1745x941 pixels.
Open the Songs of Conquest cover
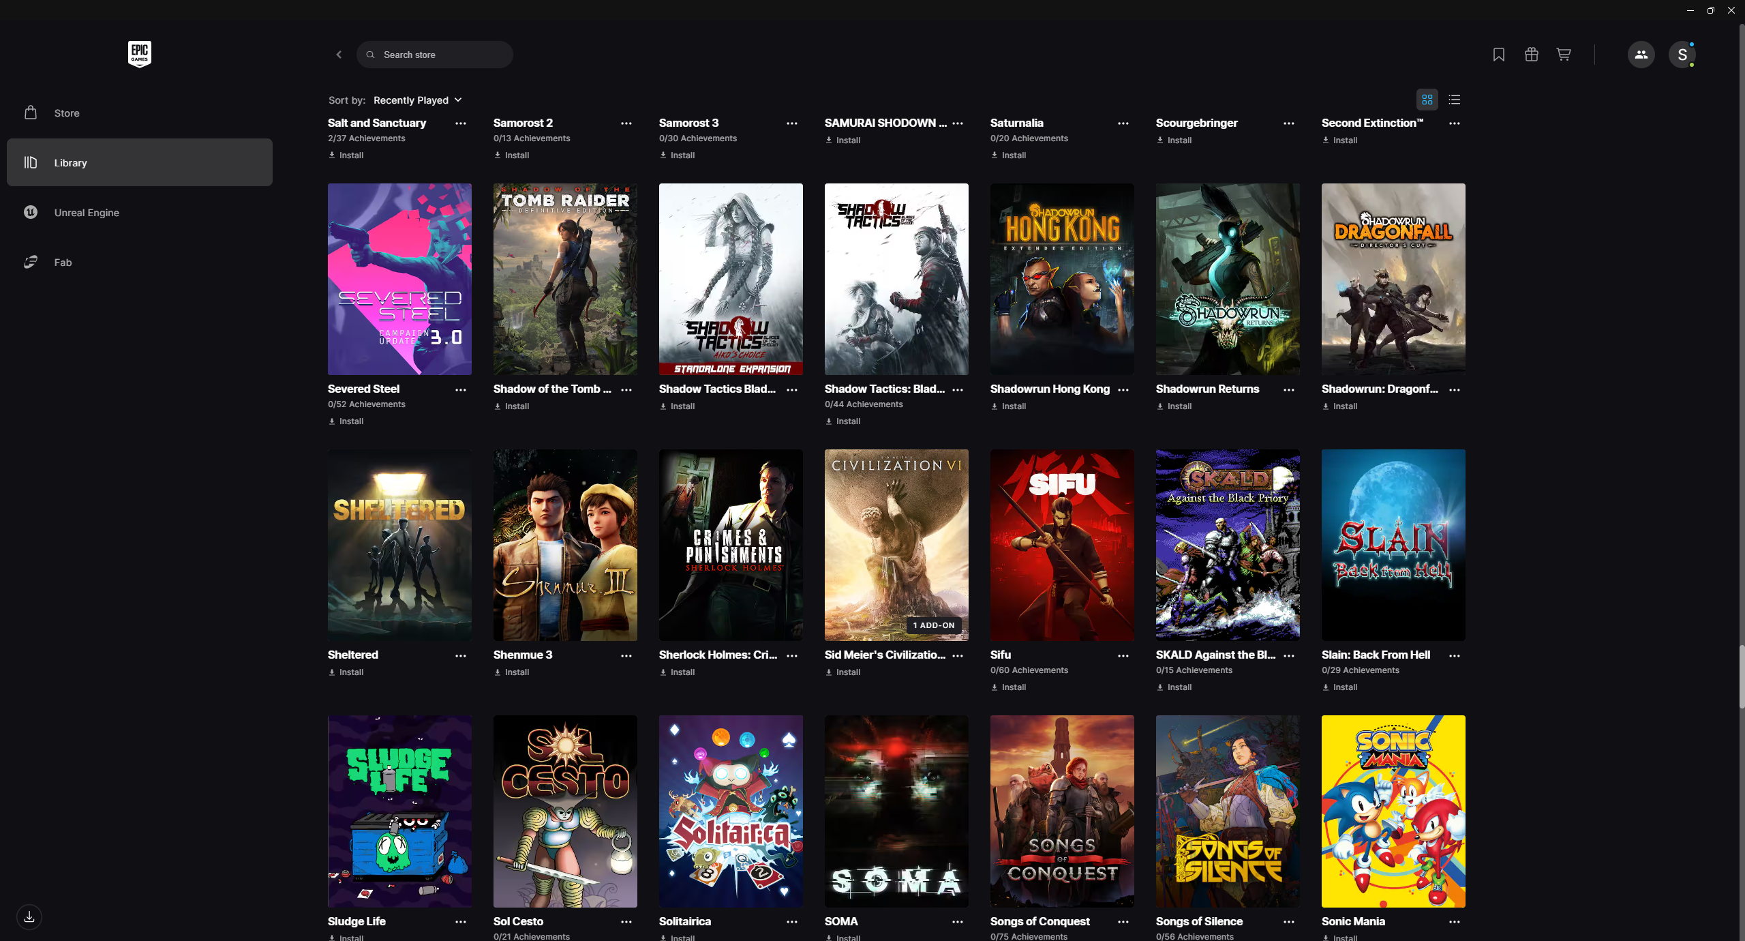tap(1062, 811)
